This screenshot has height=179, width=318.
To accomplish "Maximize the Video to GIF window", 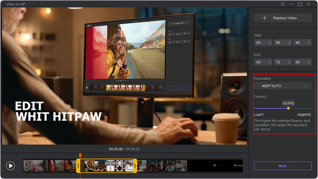I will [x=300, y=4].
